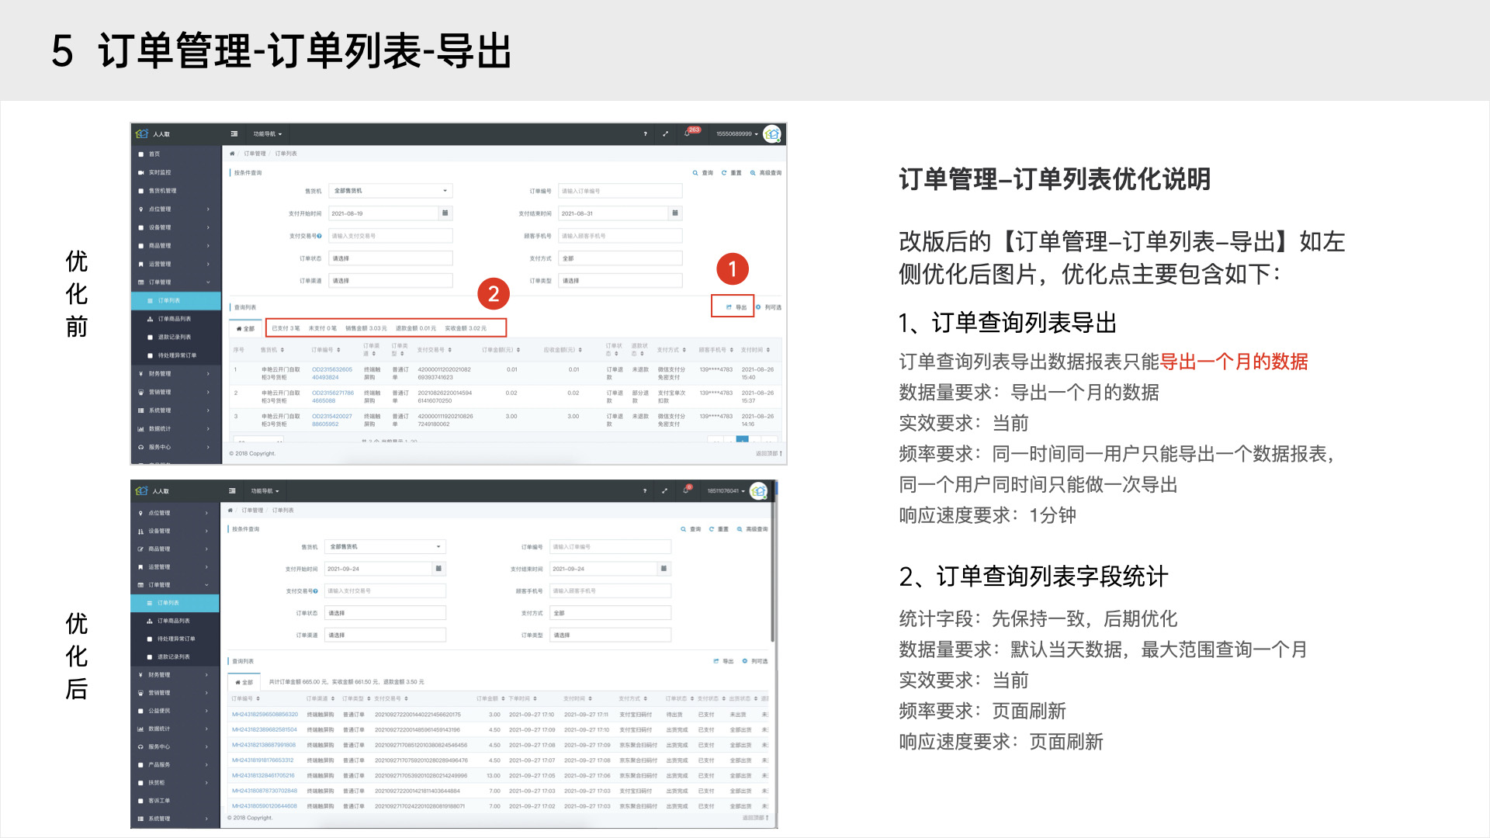1490x838 pixels.
Task: Open 退款记录列表 in the 优化后 sidebar
Action: [x=175, y=657]
